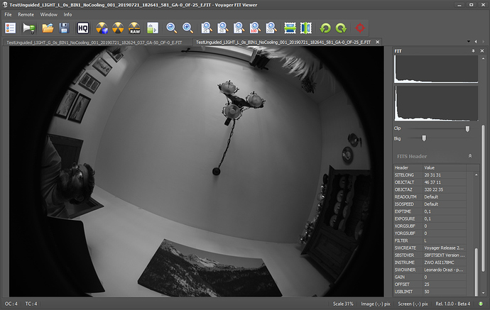Image resolution: width=490 pixels, height=310 pixels.
Task: Click the Scale 31% status entry
Action: (343, 304)
